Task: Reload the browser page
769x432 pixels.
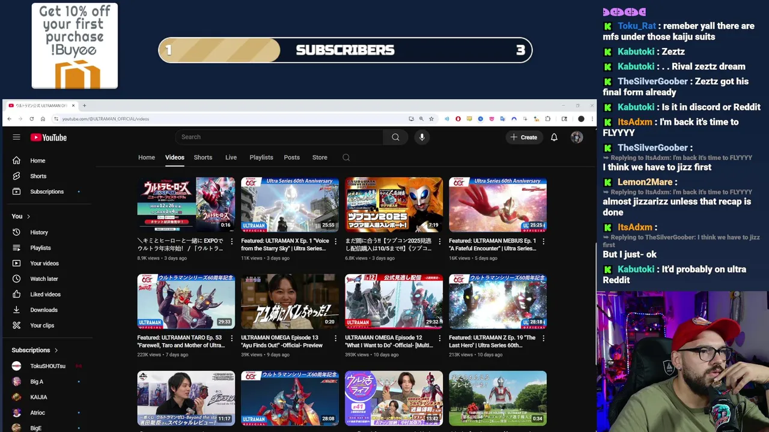Action: [32, 119]
